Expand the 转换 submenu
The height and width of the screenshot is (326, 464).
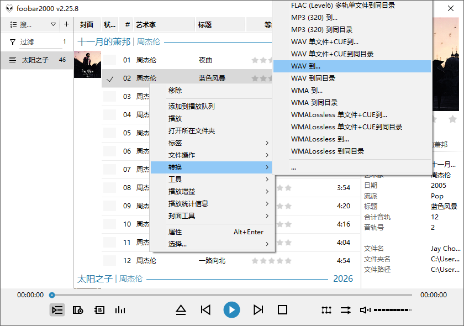[212, 167]
